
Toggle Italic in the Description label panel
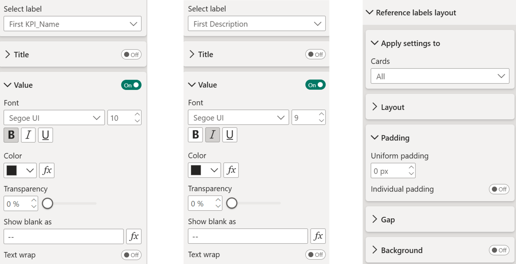click(x=213, y=135)
